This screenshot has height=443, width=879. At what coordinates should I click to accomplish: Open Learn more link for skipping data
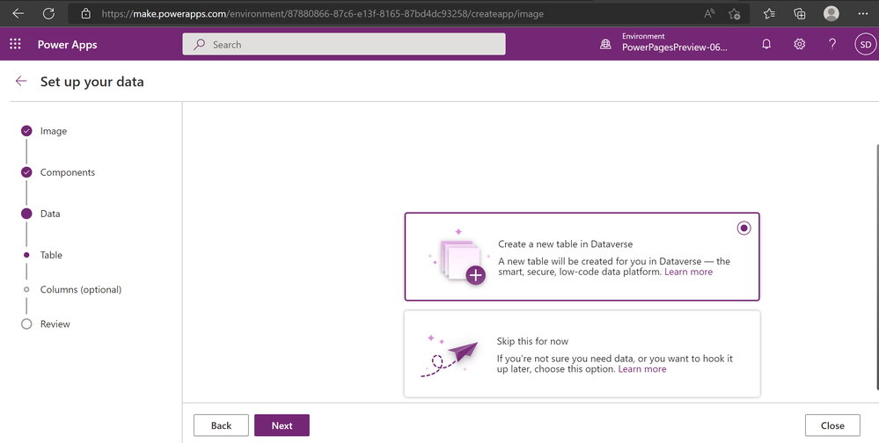pos(641,369)
